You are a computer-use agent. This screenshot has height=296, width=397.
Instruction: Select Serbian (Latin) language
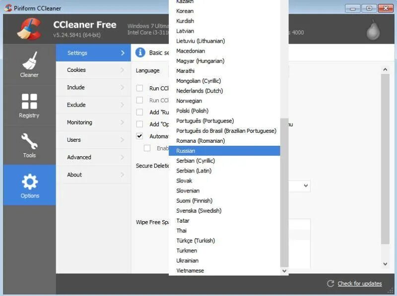(224, 171)
